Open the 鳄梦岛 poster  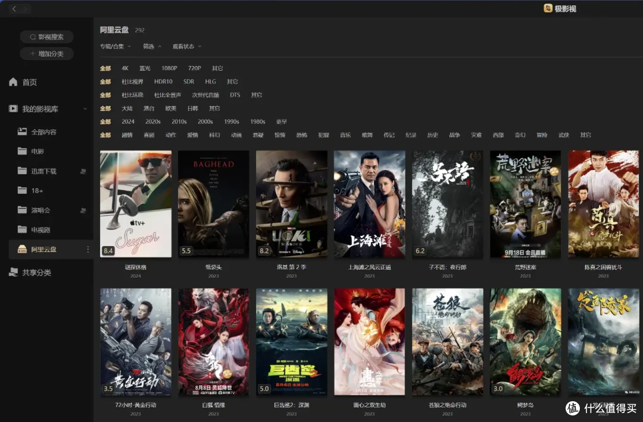525,342
